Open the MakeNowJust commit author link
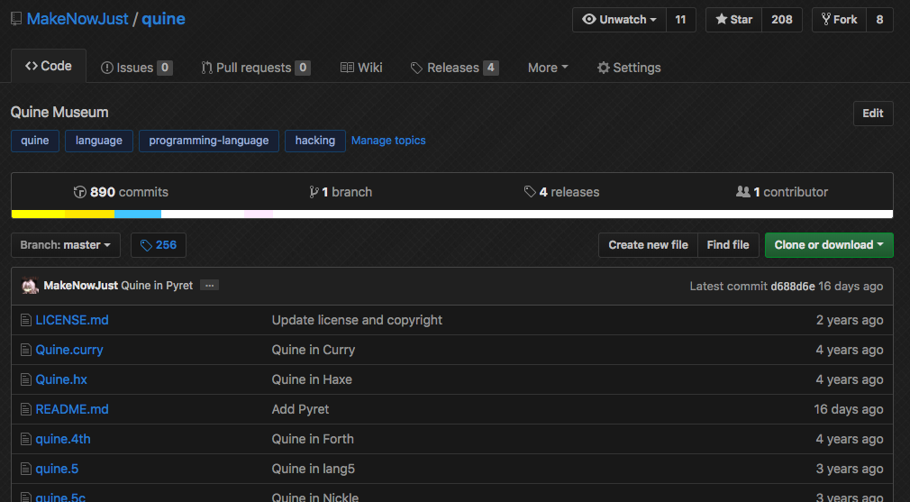 pos(81,286)
